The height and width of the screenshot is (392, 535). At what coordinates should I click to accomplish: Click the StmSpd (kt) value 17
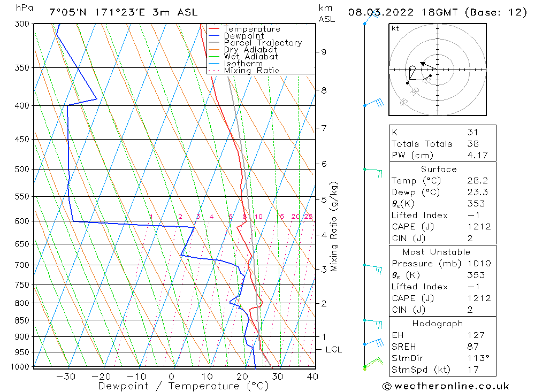(x=473, y=370)
